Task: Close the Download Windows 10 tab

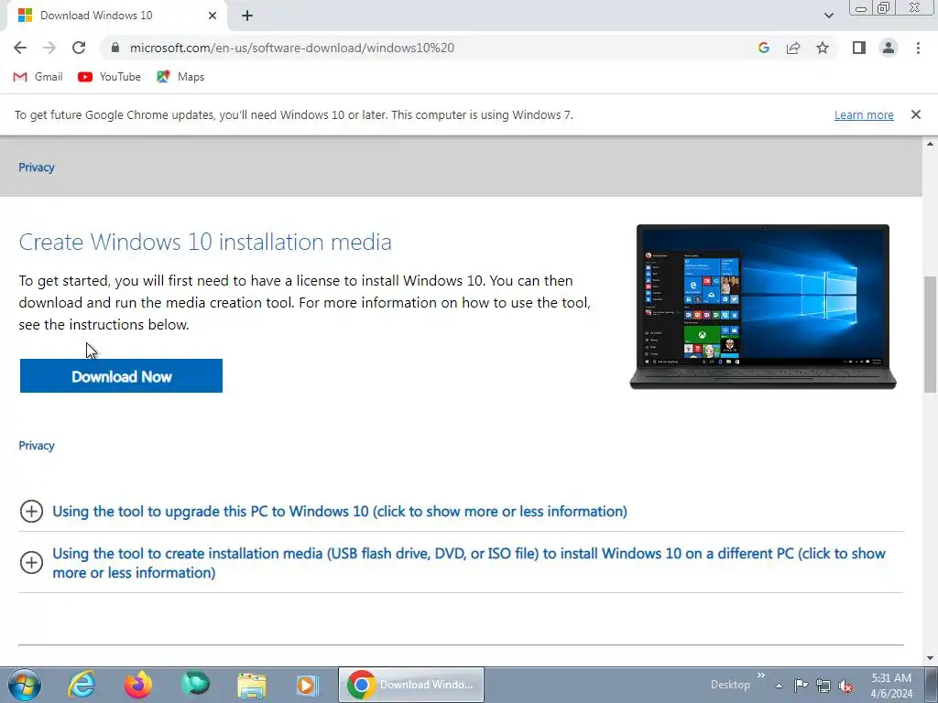Action: click(x=213, y=16)
